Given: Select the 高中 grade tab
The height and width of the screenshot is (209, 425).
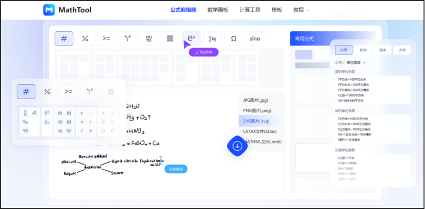Looking at the screenshot, I should 383,50.
